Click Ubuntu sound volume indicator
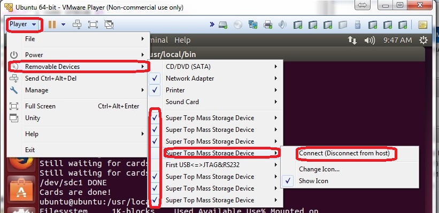Viewport: 439px width, 213px height. click(x=369, y=40)
